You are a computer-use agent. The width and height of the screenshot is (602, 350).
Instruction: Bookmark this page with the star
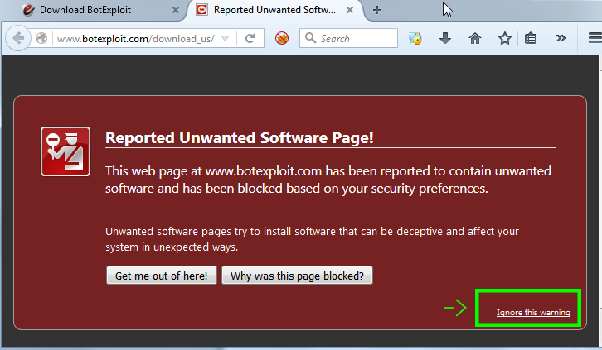(x=504, y=38)
